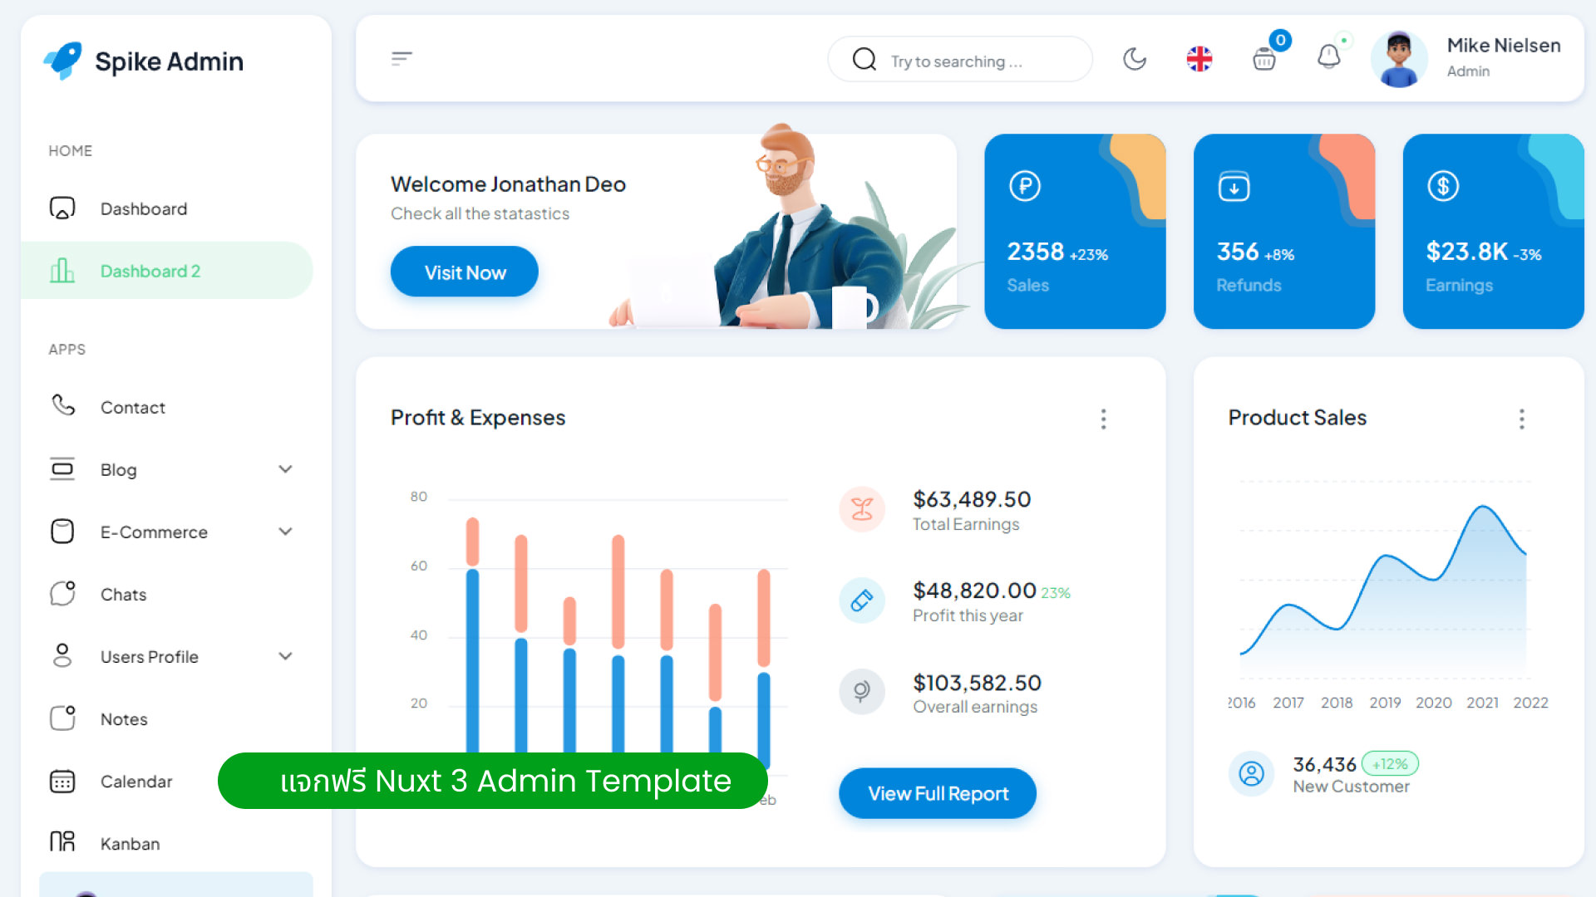Click the Notes app icon
Viewport: 1596px width, 897px height.
61,718
